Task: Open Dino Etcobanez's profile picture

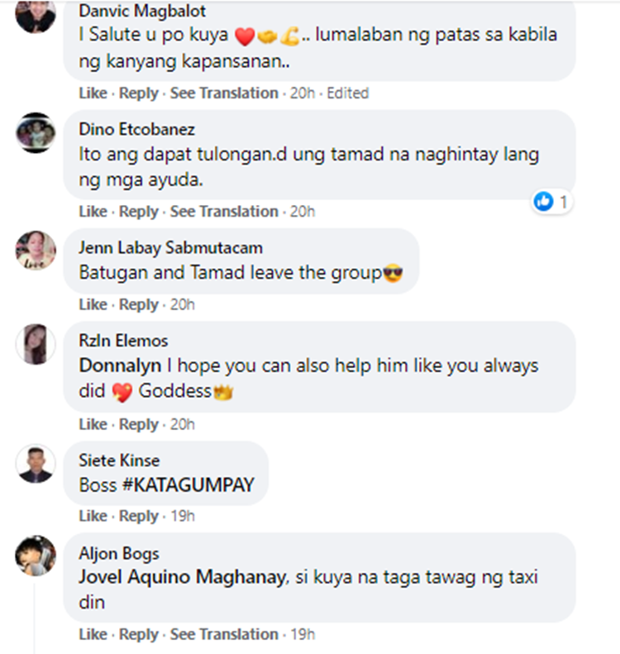Action: 36,132
